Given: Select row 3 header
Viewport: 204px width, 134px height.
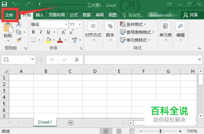Looking at the screenshot, I should (x=4, y=91).
